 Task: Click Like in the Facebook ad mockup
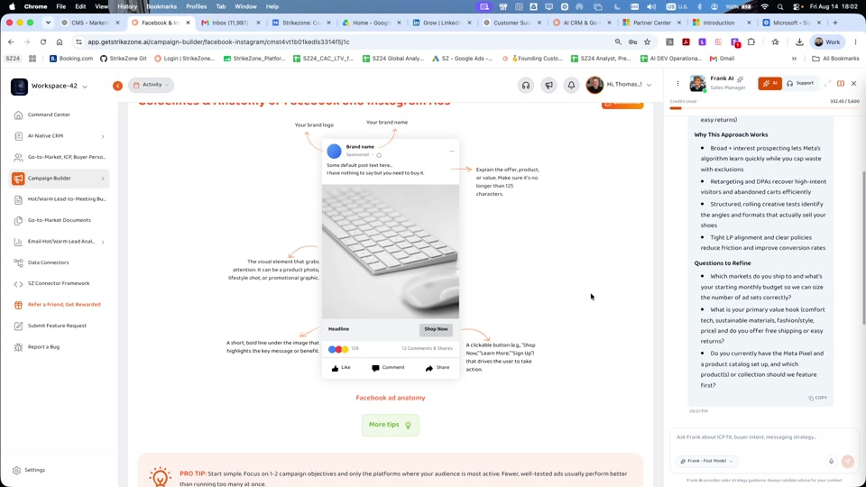point(341,368)
